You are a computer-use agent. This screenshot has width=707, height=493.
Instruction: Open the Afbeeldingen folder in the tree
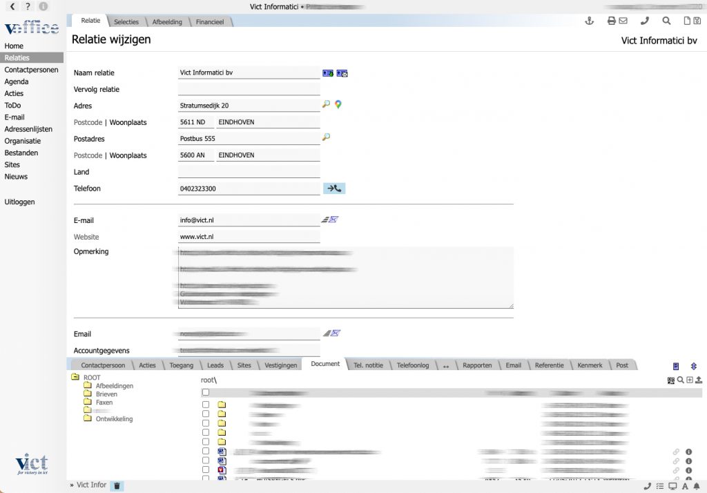(114, 386)
